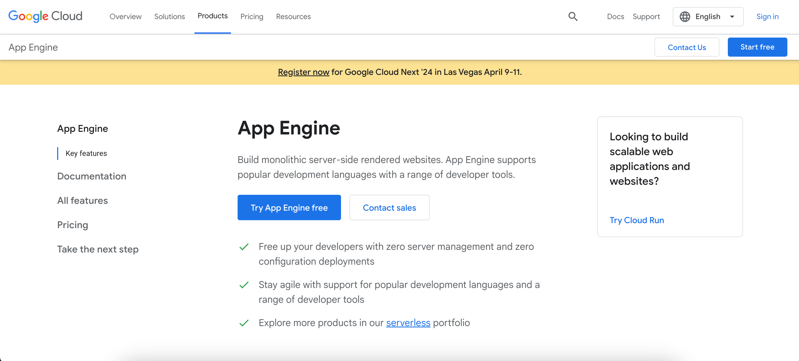Jump to All features section

pos(83,201)
